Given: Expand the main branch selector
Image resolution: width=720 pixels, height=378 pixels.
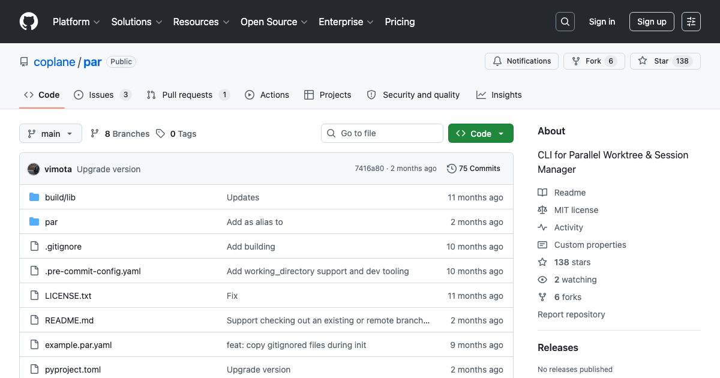Looking at the screenshot, I should pos(50,133).
